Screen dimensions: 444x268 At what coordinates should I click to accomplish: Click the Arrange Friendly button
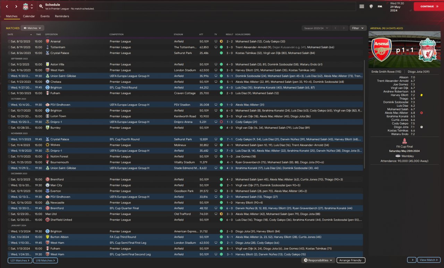[351, 260]
